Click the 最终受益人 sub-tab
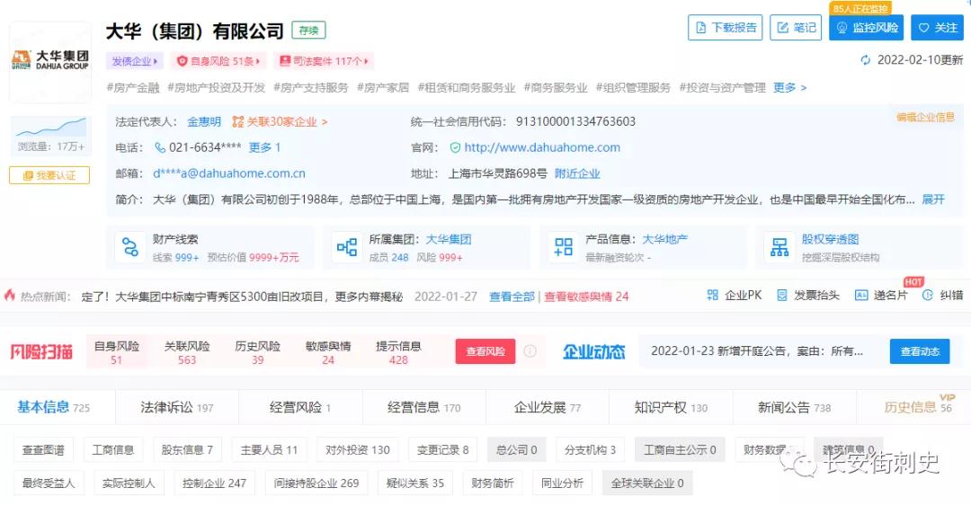Screen dimensions: 971x505 [49, 483]
